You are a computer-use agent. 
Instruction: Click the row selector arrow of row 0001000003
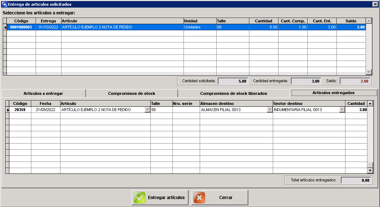pos(5,27)
